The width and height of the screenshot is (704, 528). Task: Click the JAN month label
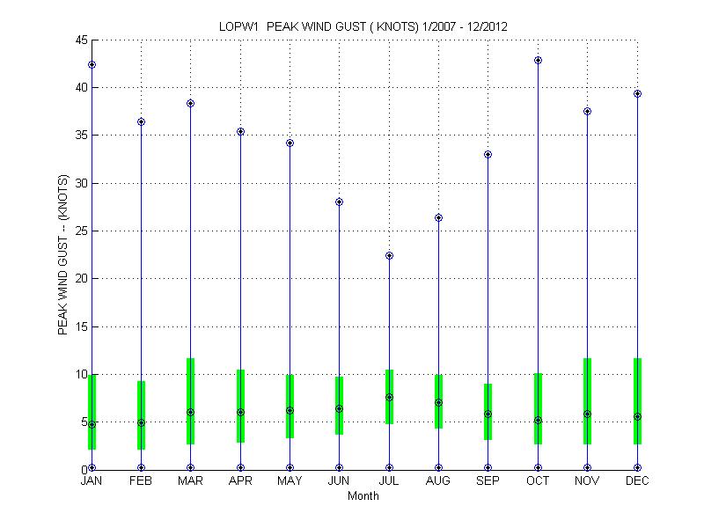pos(92,480)
